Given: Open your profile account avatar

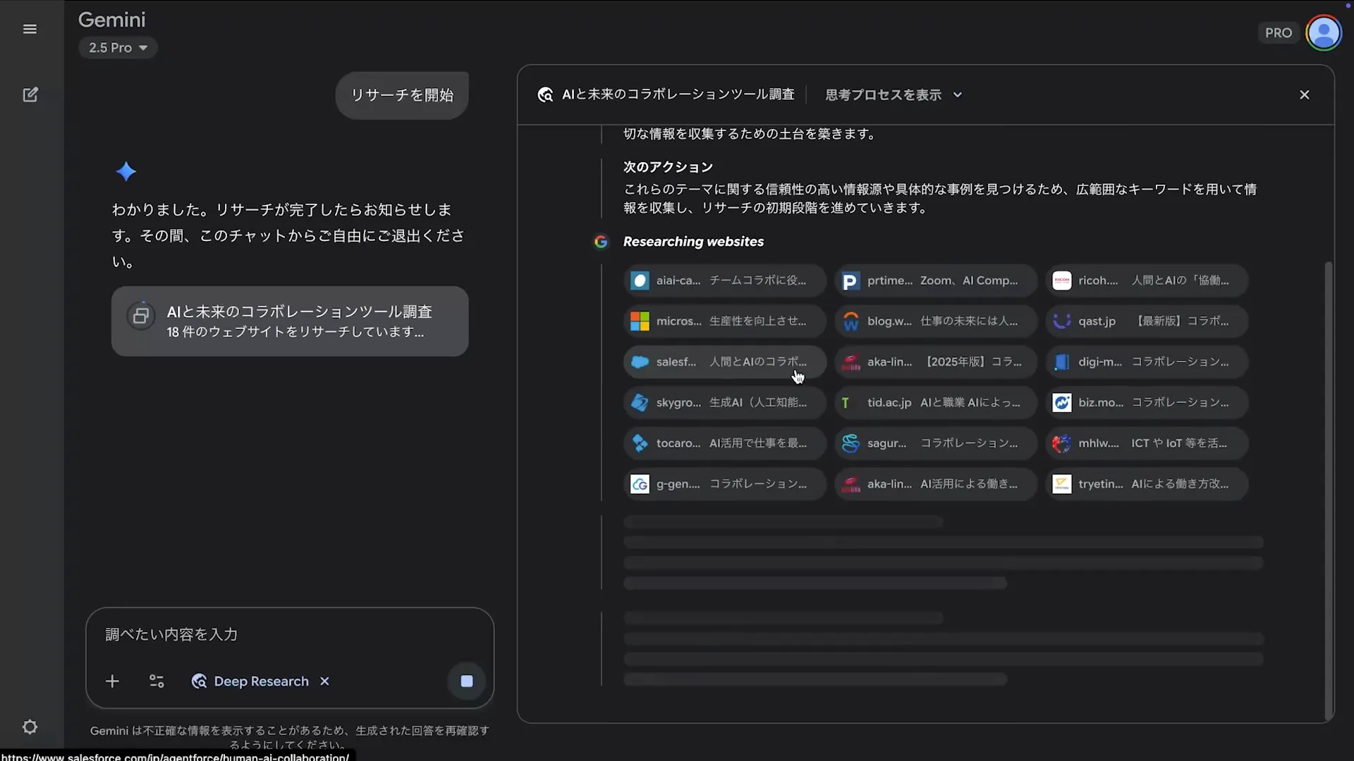Looking at the screenshot, I should (1324, 32).
